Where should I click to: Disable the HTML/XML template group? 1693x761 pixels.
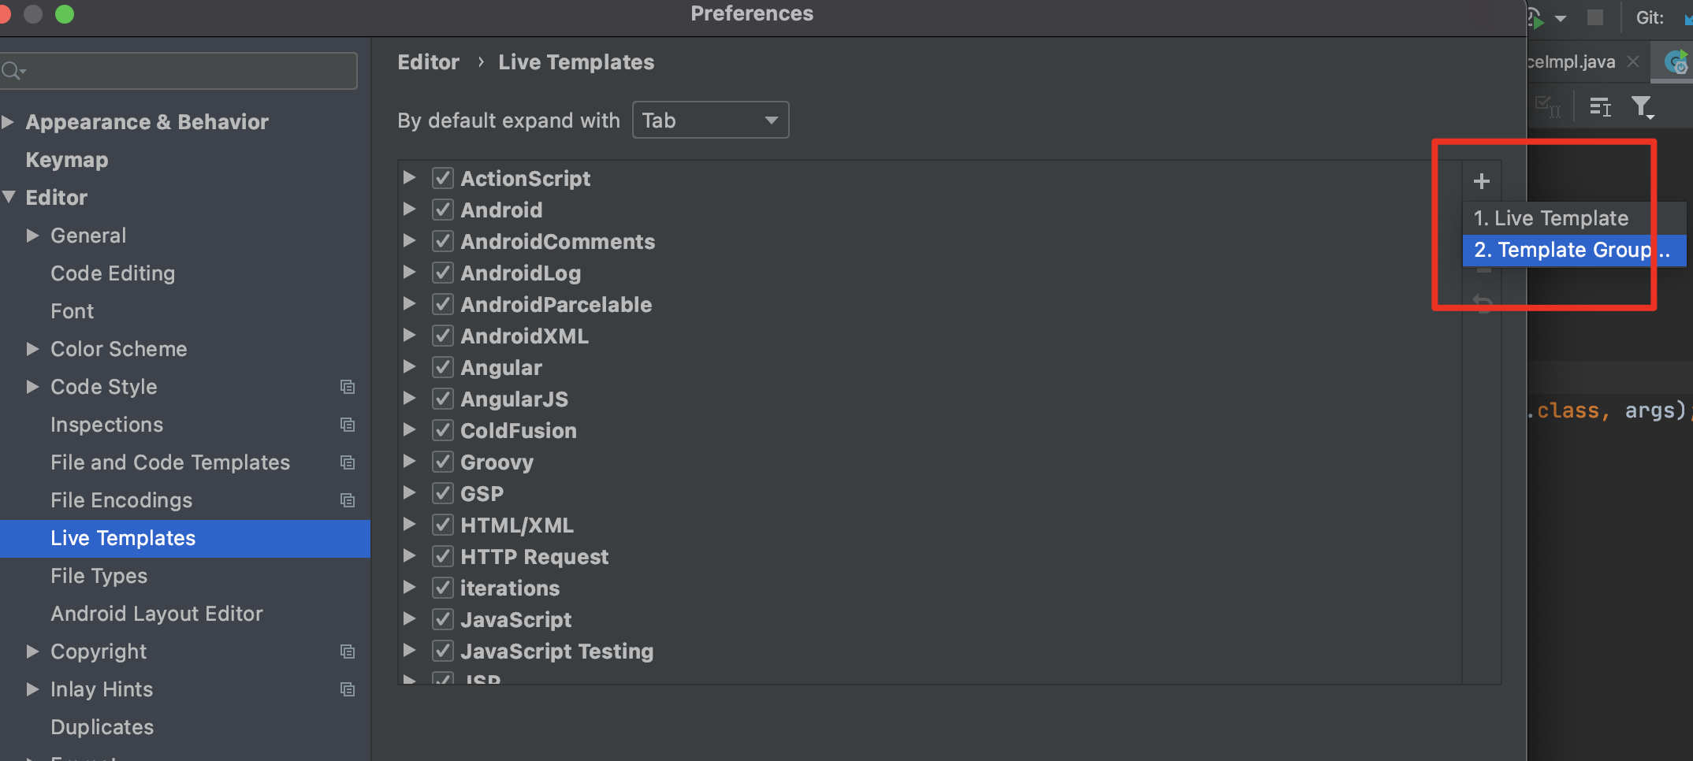point(443,525)
